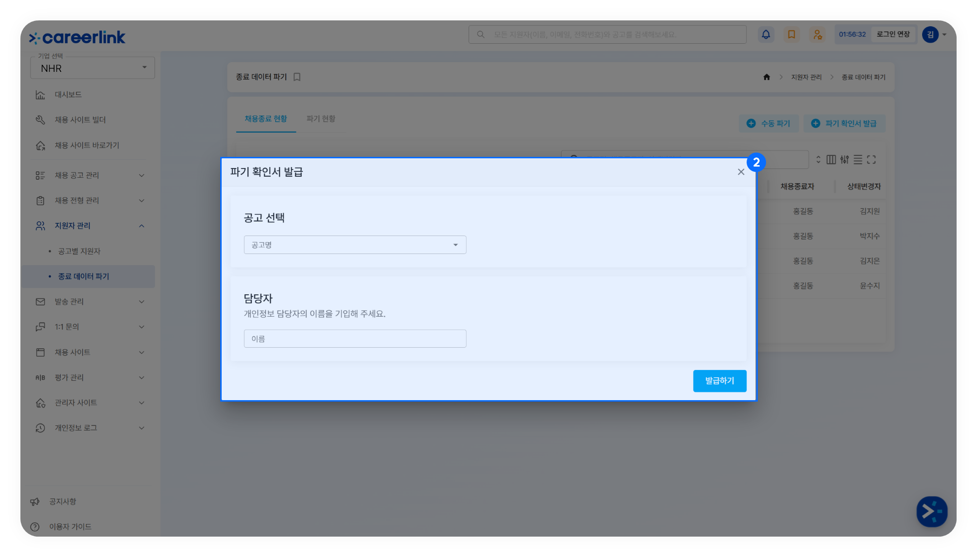This screenshot has height=557, width=977.
Task: Toggle fullscreen table view icon
Action: [x=872, y=160]
